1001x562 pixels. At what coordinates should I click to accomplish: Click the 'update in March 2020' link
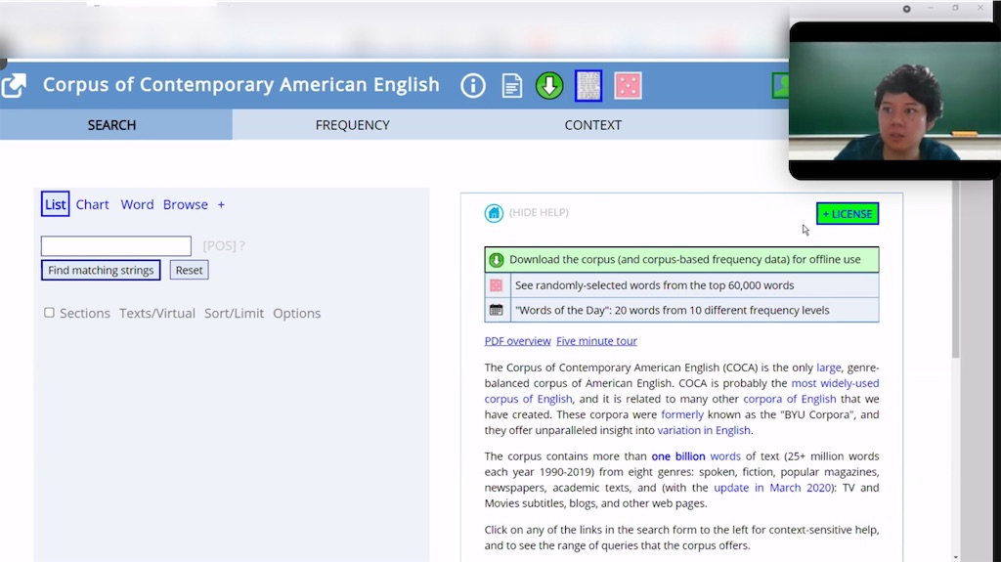pos(772,488)
